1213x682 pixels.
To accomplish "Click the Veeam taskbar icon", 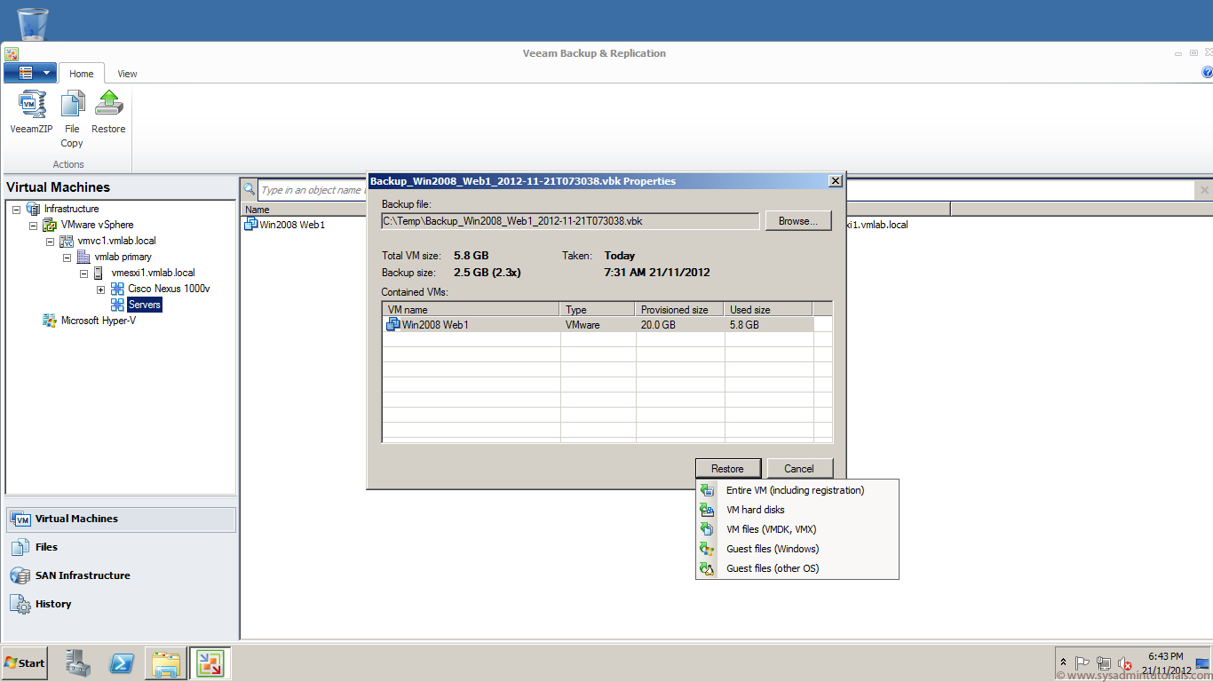I will pyautogui.click(x=210, y=663).
